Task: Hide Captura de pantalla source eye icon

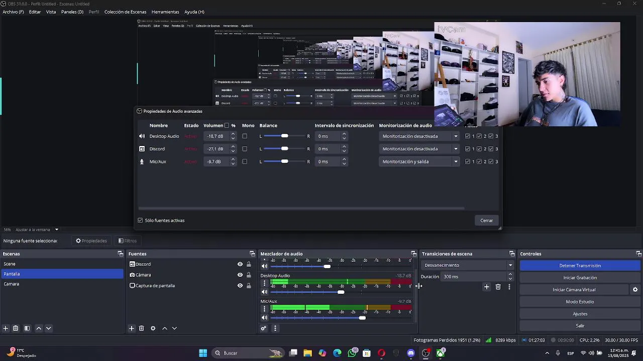Action: pyautogui.click(x=240, y=286)
